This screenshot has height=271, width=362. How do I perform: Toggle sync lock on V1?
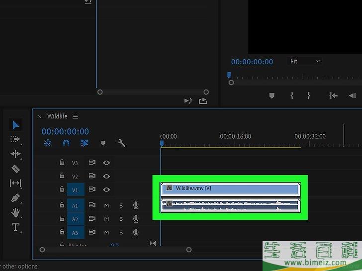(92, 189)
